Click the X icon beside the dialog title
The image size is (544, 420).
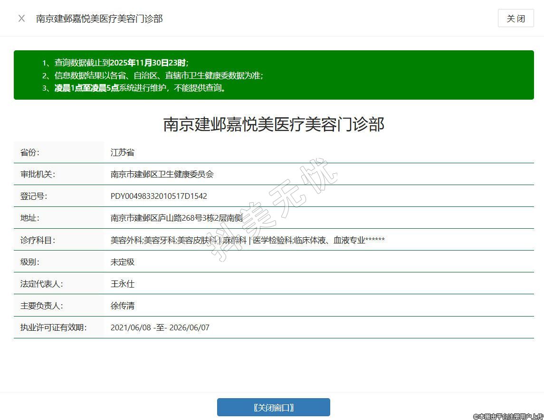pos(21,19)
